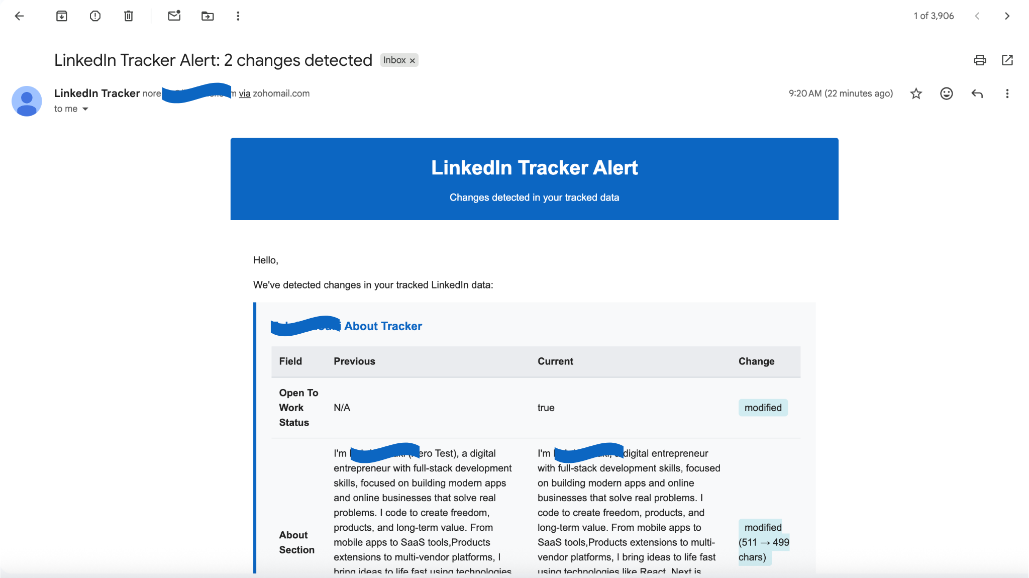Reply to LinkedIn Tracker
The width and height of the screenshot is (1029, 578).
pyautogui.click(x=977, y=93)
